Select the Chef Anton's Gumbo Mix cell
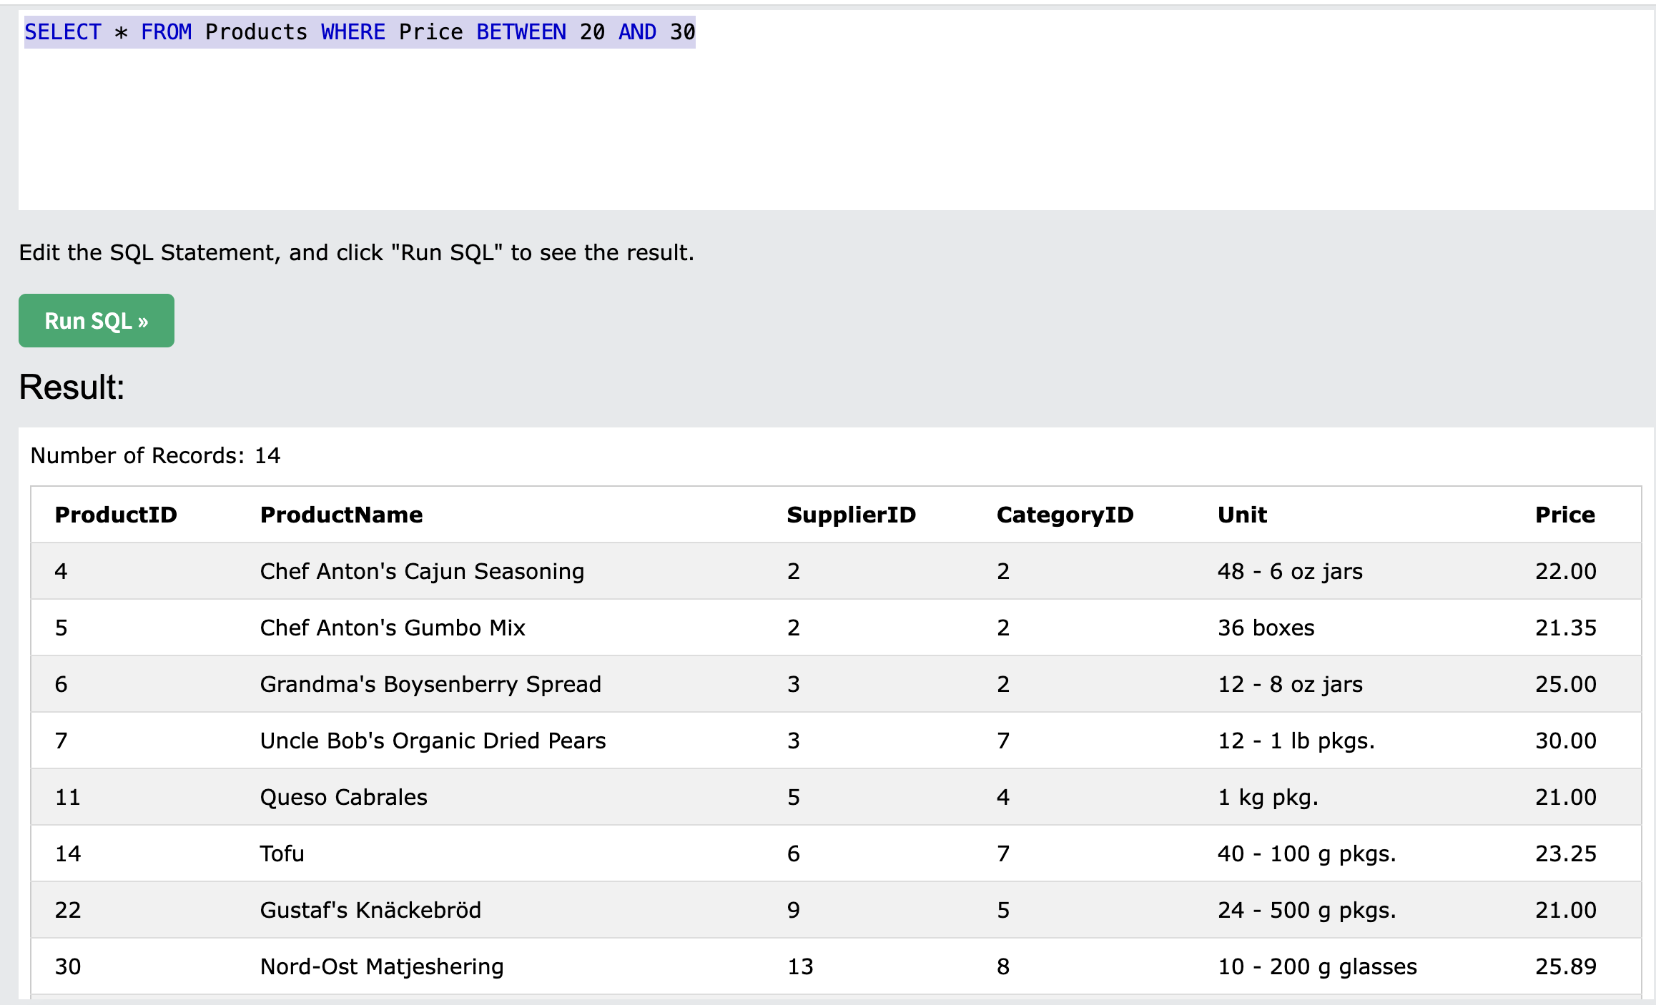1656x1005 pixels. click(393, 628)
